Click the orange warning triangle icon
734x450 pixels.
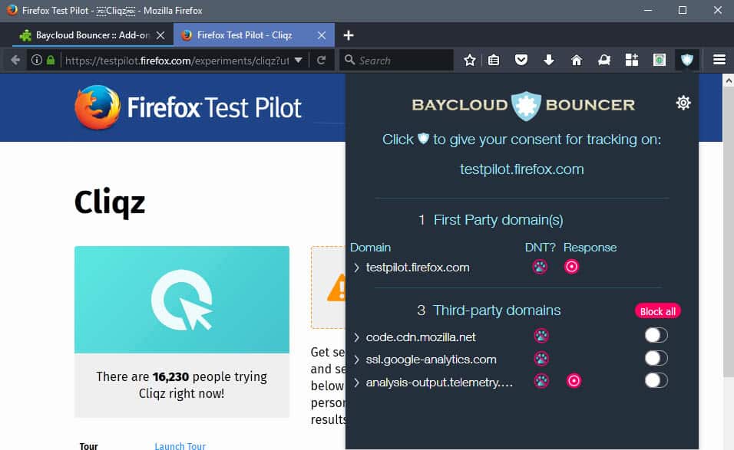[338, 287]
